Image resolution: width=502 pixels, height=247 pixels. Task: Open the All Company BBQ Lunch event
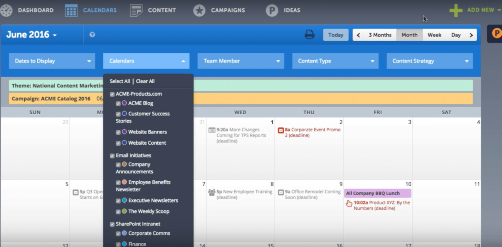(x=378, y=193)
